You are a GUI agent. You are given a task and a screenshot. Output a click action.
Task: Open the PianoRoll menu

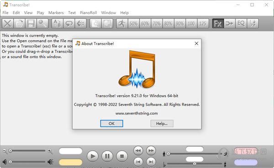point(89,13)
